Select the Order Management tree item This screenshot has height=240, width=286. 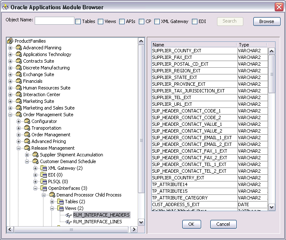pos(51,135)
